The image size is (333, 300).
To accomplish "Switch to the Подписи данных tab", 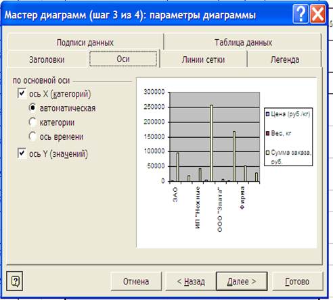I will [85, 42].
